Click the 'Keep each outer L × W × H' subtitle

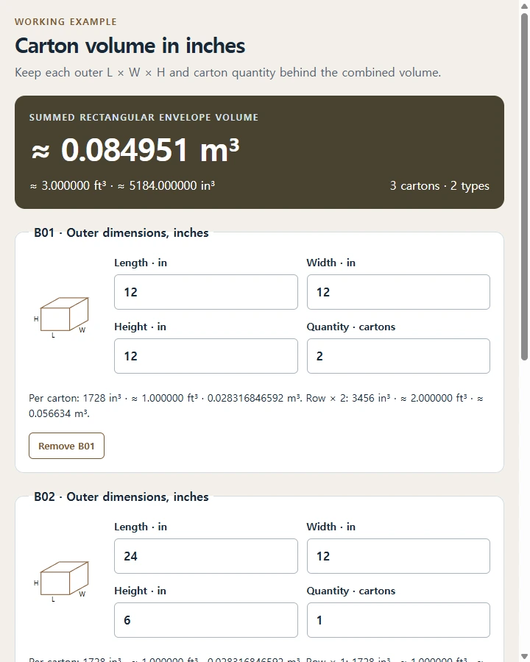(x=227, y=73)
